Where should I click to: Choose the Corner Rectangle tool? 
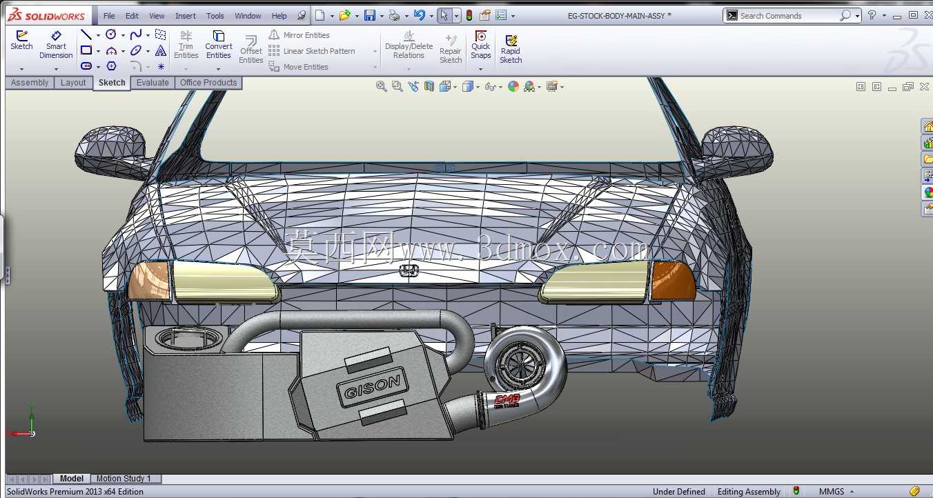point(86,50)
